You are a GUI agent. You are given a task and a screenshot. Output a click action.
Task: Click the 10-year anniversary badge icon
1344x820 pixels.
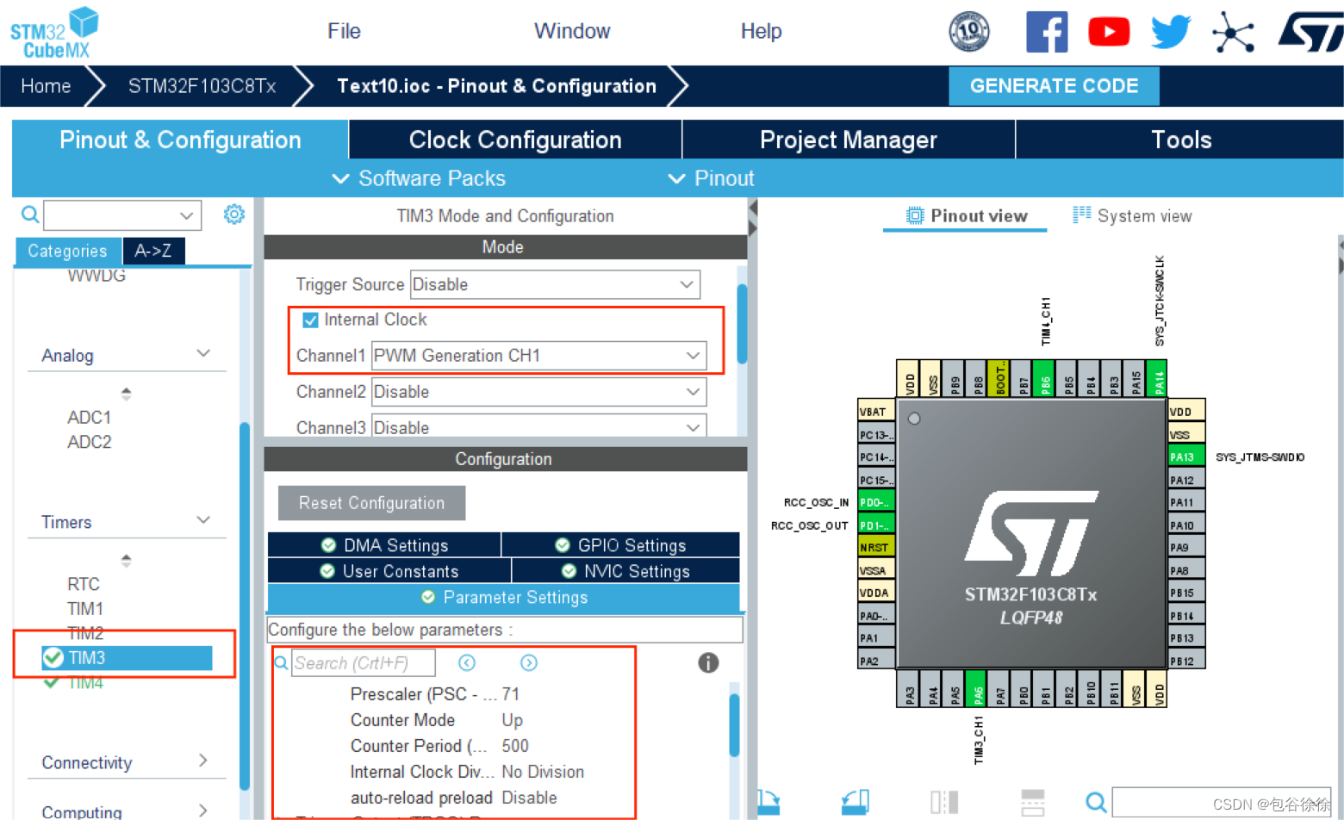(x=969, y=32)
